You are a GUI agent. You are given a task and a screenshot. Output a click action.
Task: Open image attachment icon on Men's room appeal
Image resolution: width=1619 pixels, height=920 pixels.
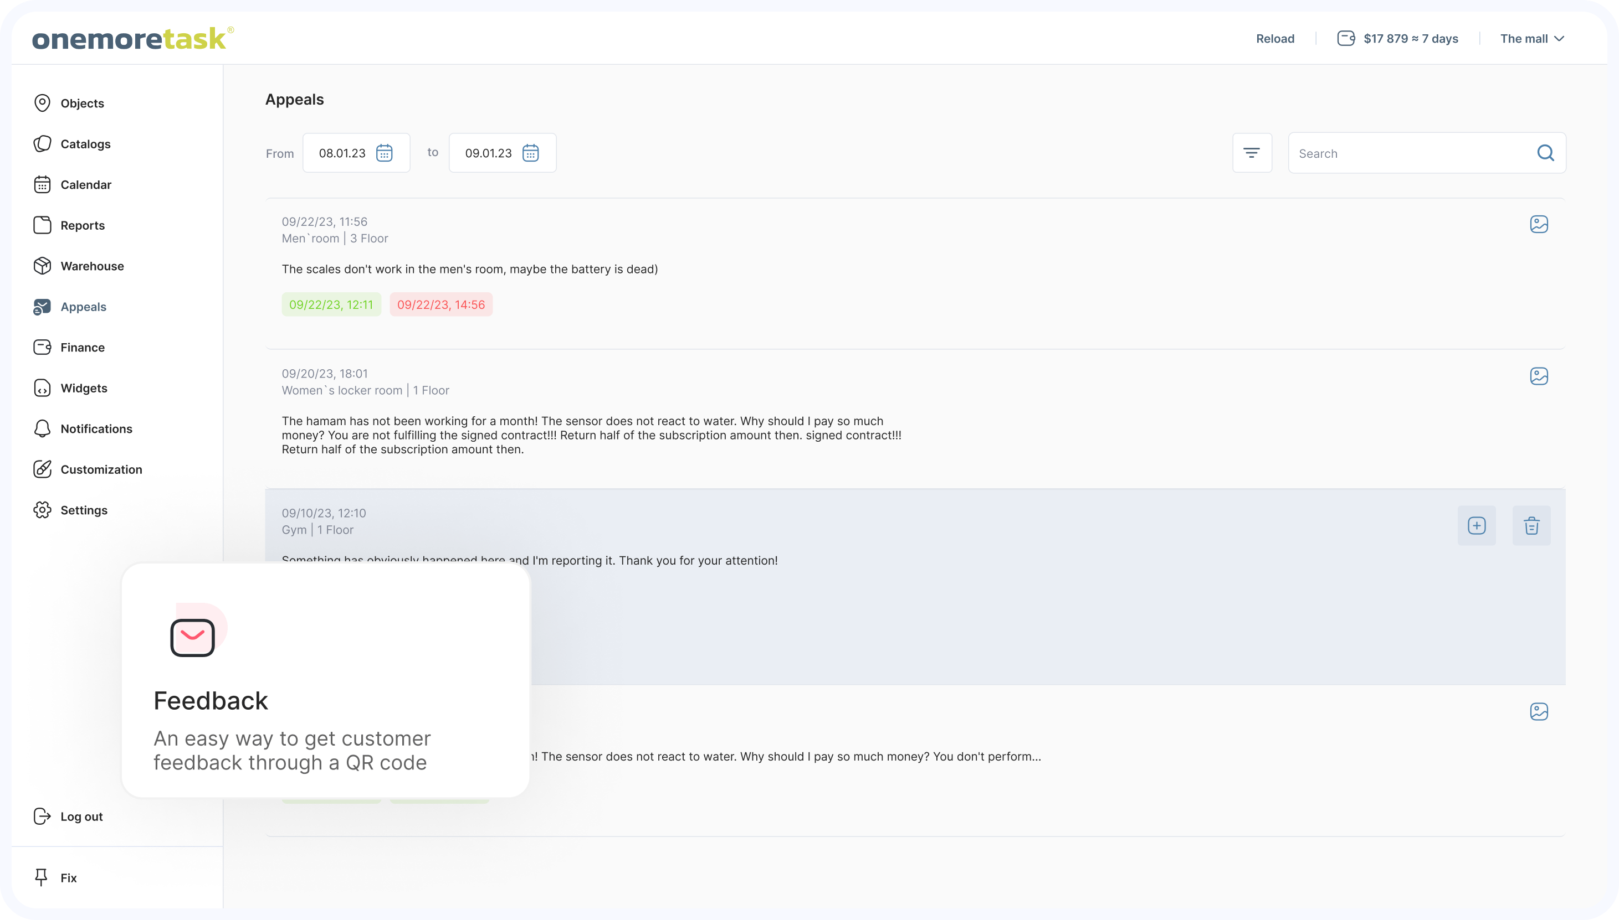click(x=1539, y=224)
